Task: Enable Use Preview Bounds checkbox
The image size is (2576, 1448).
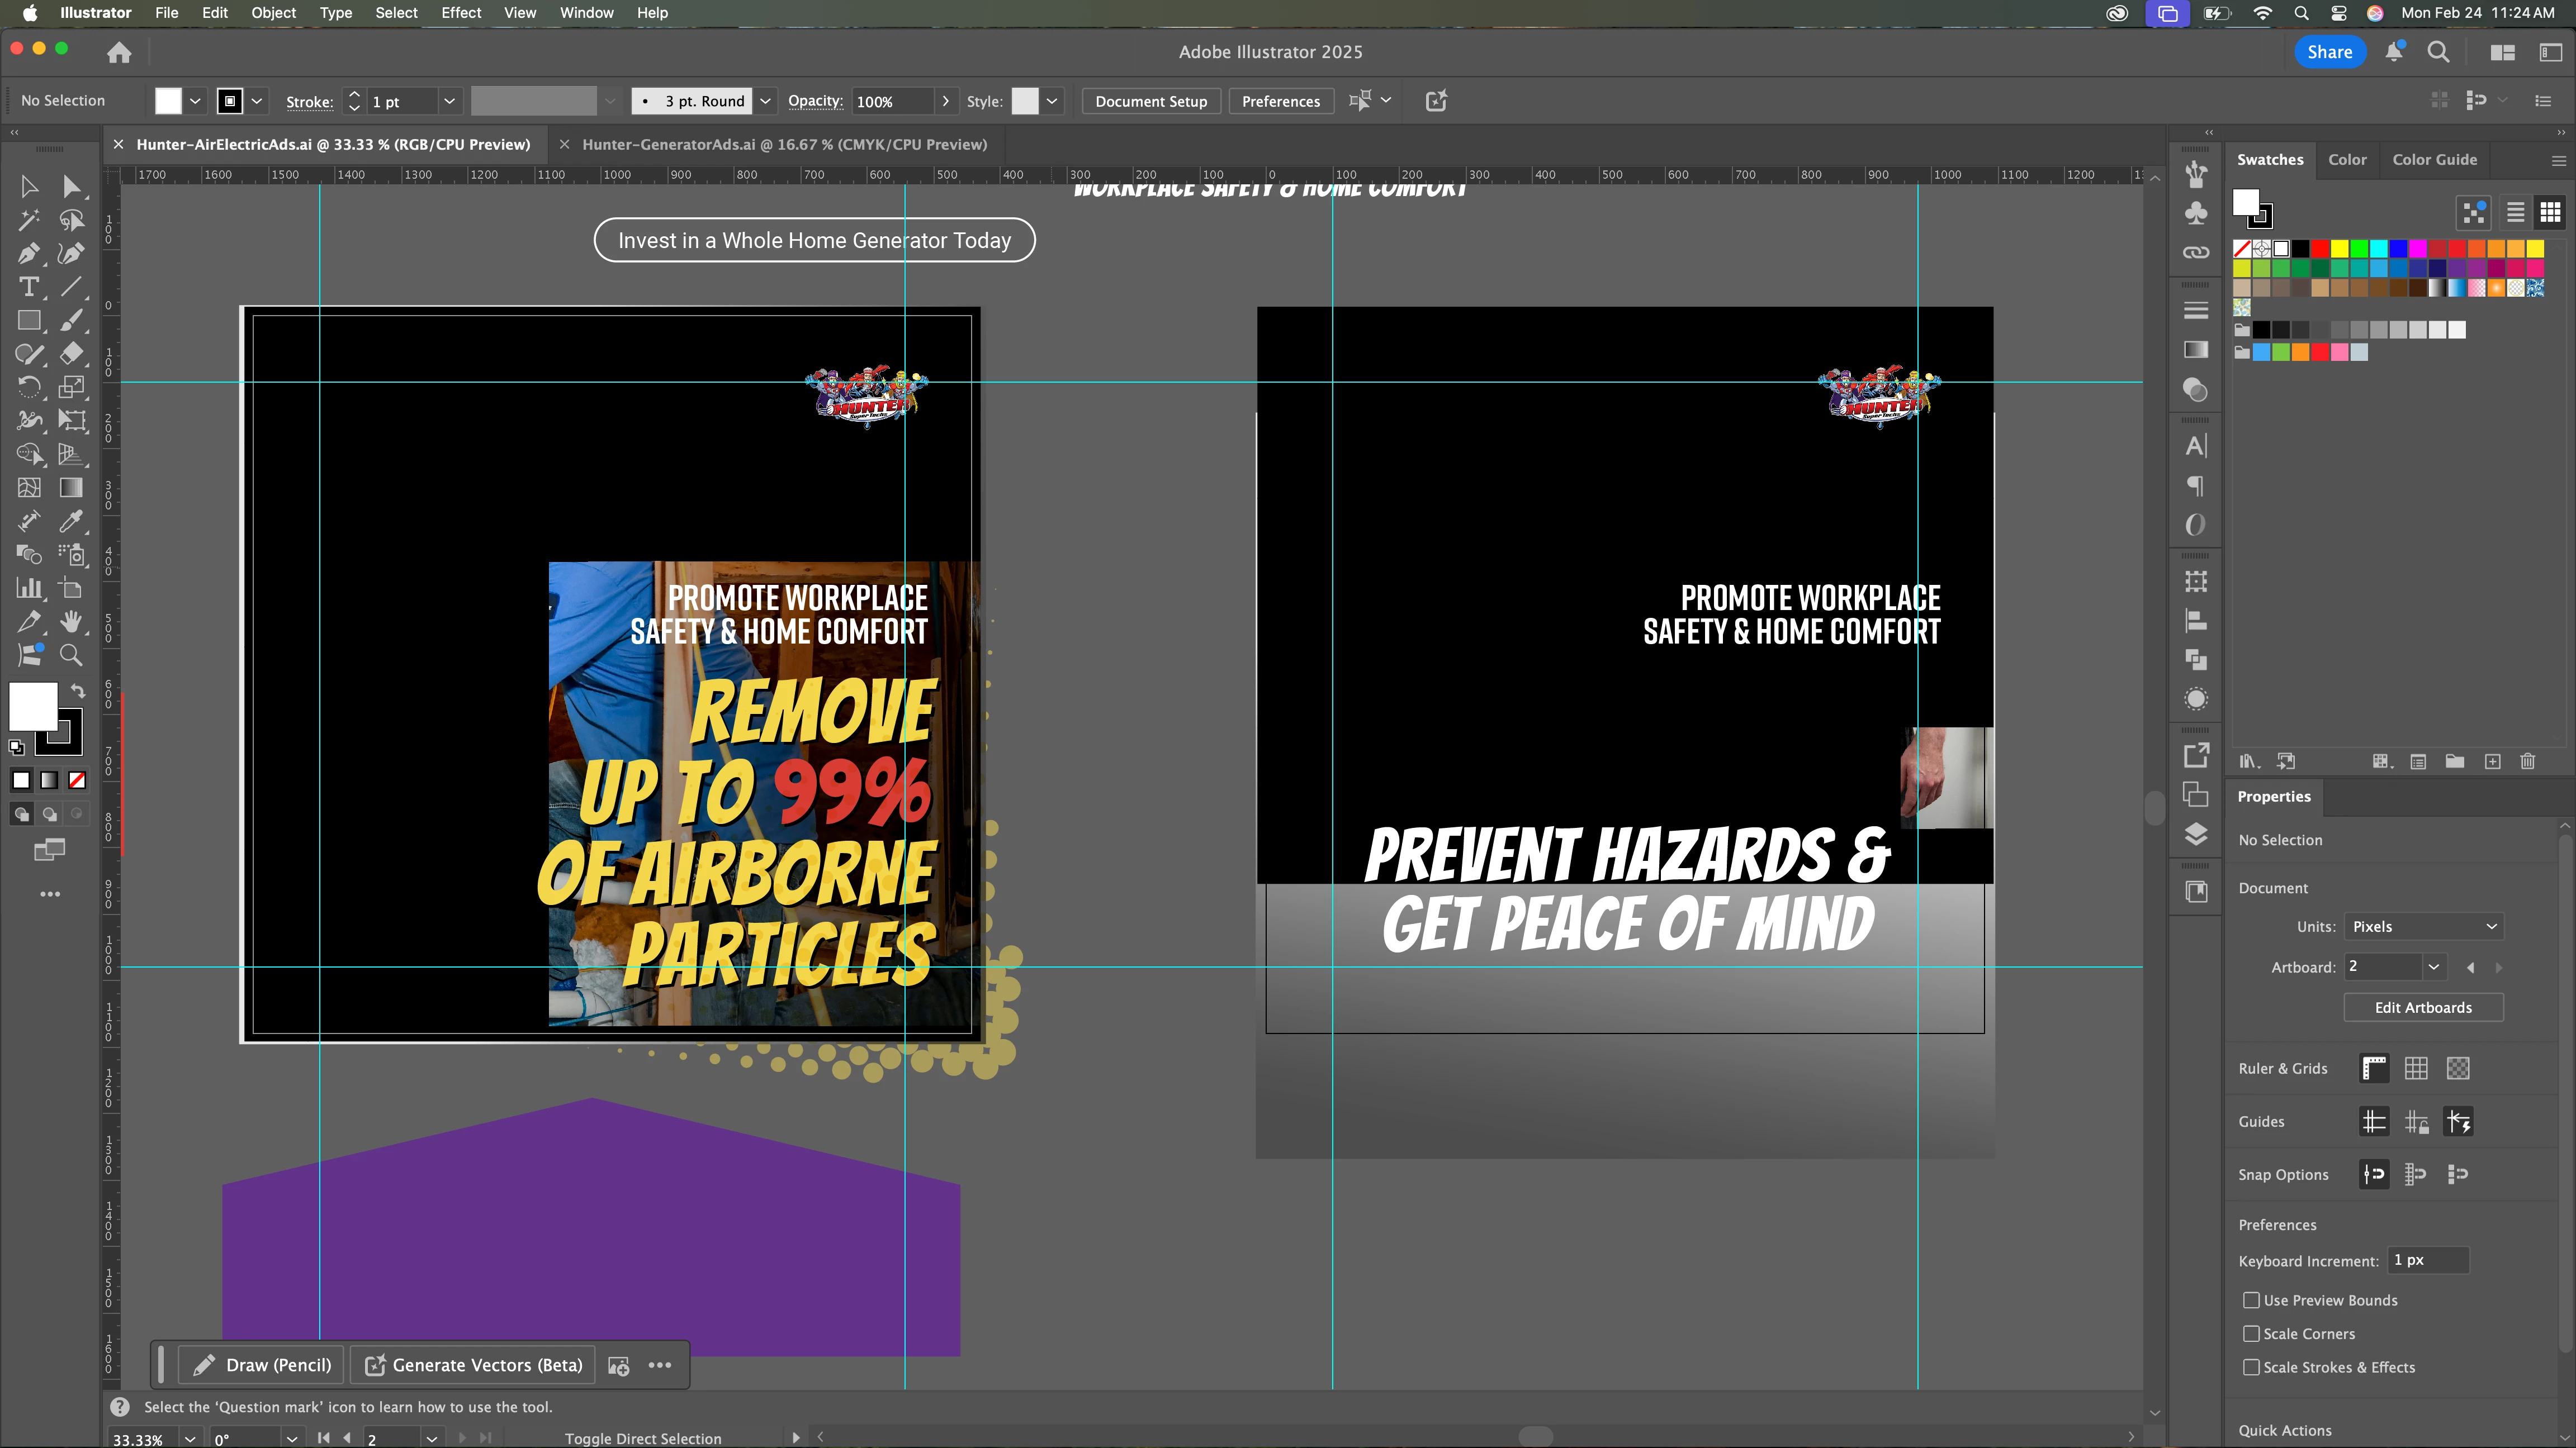Action: 2251,1300
